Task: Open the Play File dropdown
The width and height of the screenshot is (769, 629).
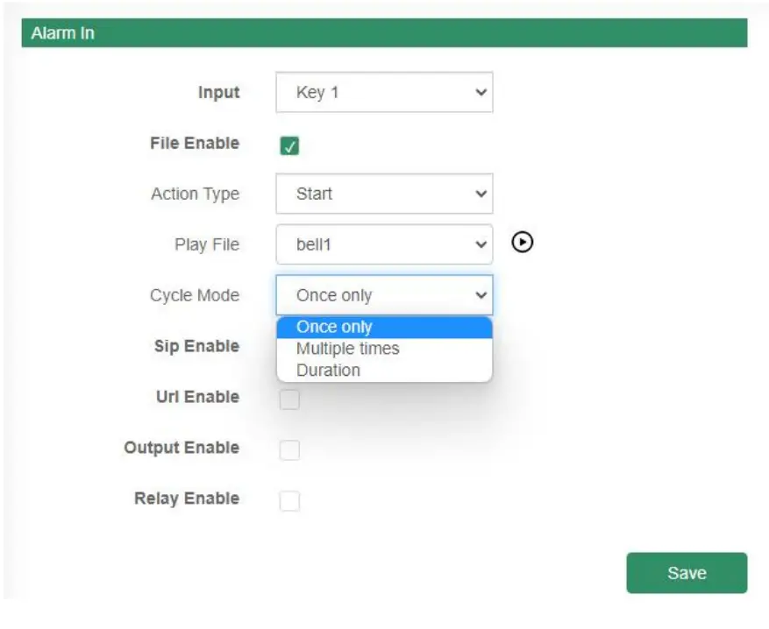Action: (x=384, y=244)
